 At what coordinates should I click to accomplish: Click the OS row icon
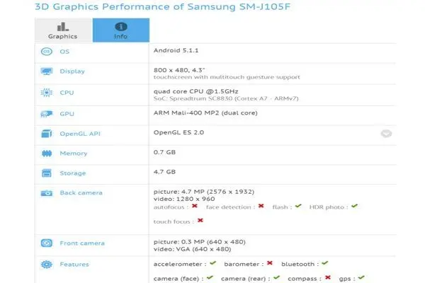[47, 52]
